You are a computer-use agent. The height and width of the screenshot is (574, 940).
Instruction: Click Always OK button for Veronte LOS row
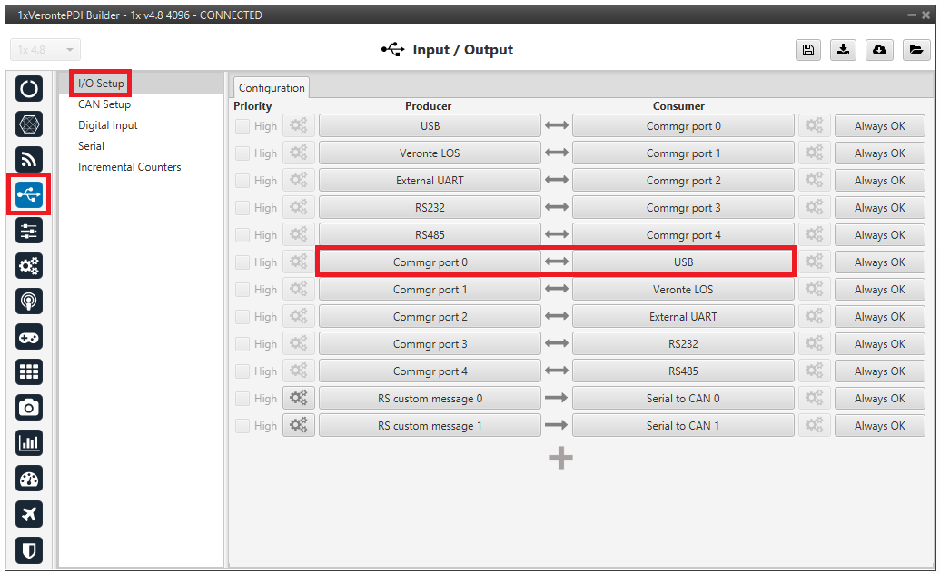879,153
